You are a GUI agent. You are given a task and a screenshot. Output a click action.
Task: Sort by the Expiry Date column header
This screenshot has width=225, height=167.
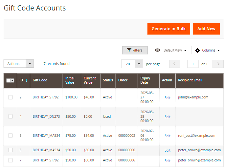tap(145, 80)
